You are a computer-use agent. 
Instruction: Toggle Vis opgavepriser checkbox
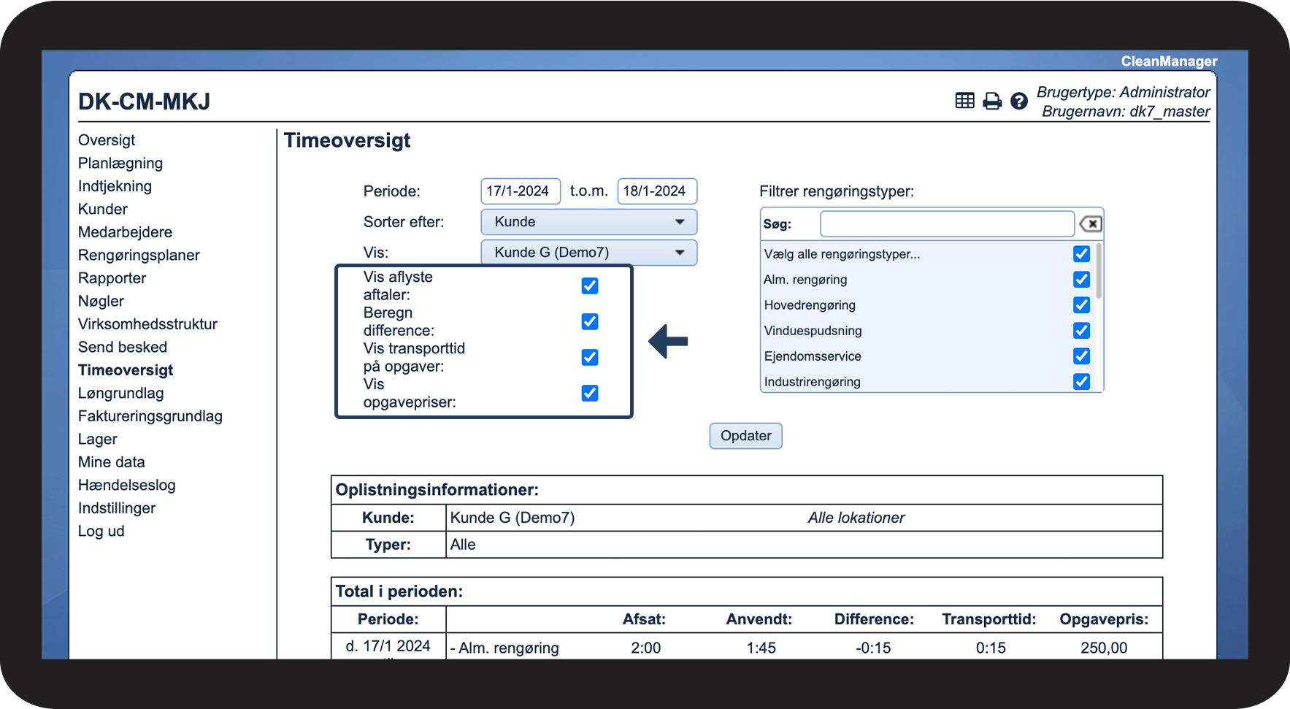(590, 393)
